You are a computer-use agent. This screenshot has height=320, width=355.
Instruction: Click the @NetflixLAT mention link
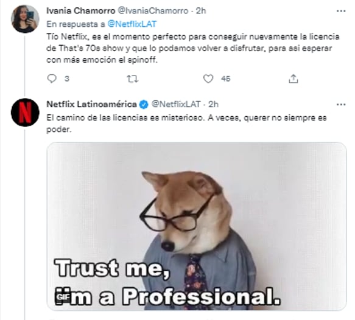[x=132, y=24]
